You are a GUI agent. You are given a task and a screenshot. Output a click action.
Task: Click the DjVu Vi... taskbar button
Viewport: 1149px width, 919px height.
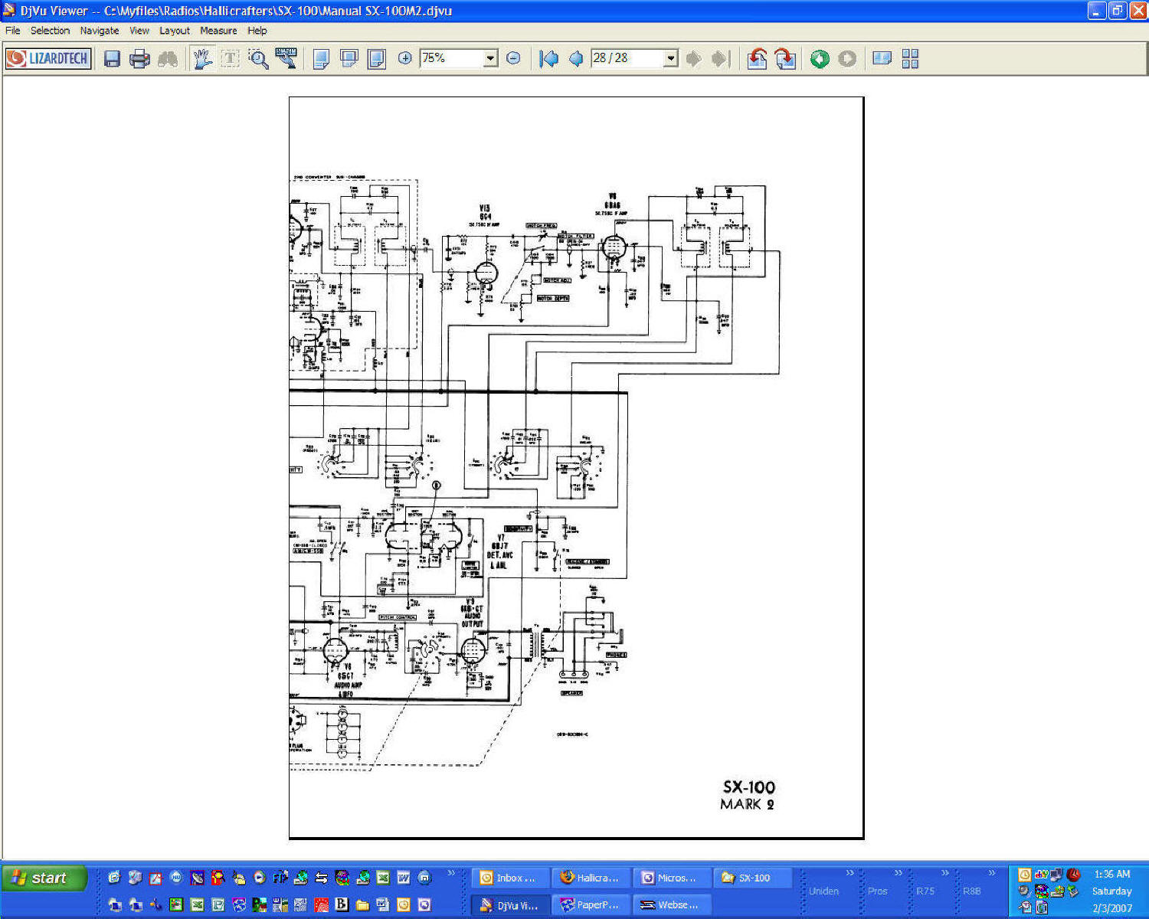511,905
